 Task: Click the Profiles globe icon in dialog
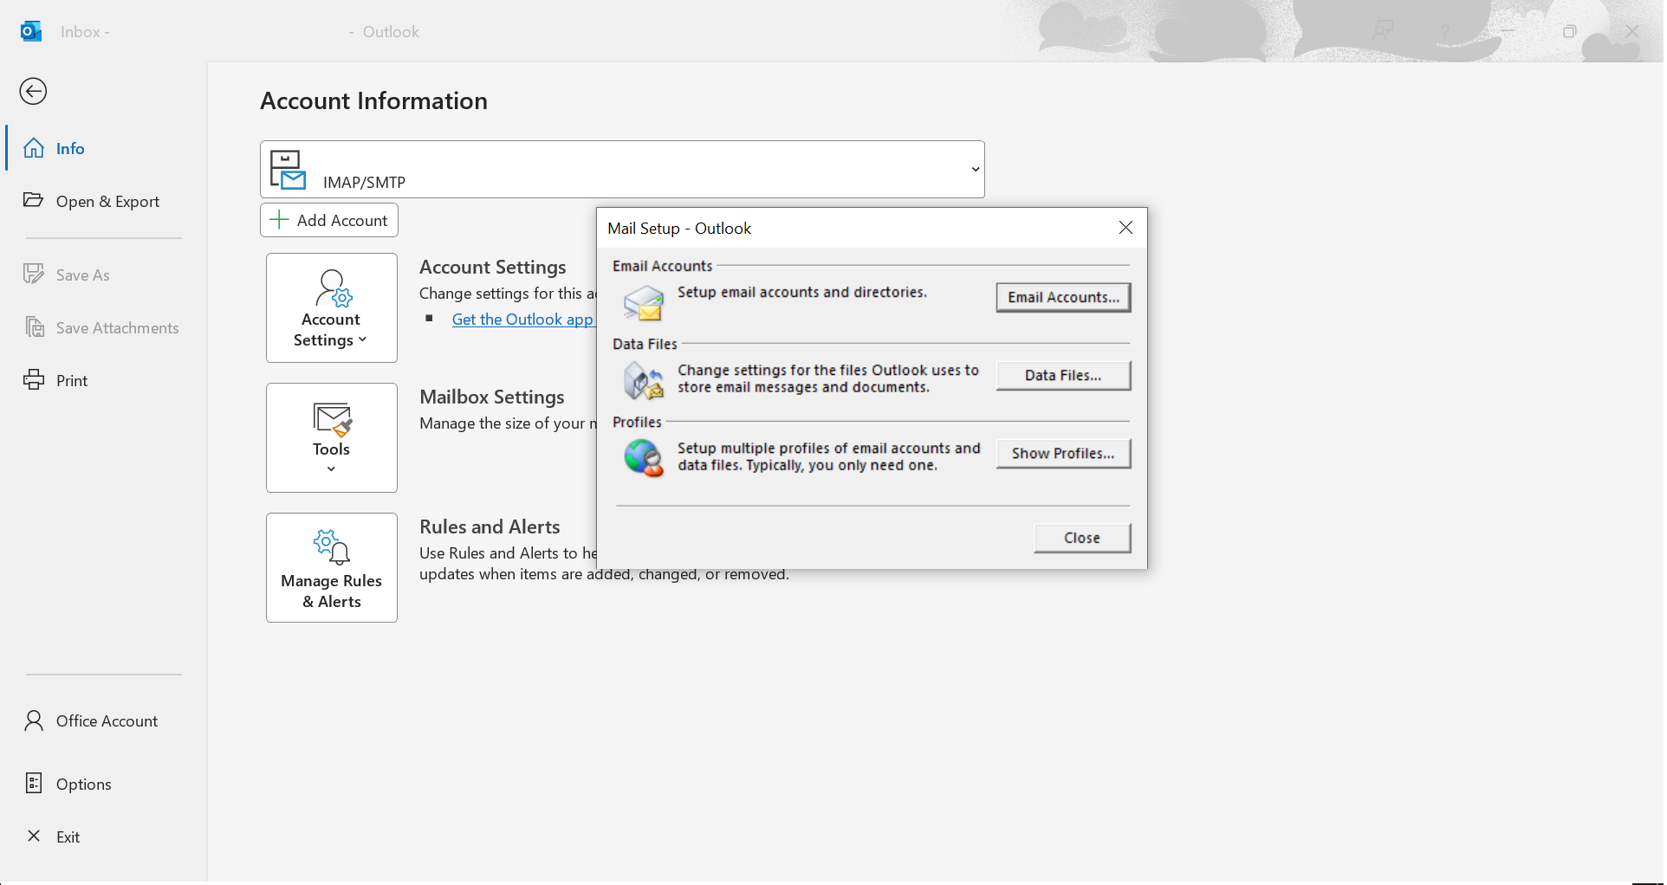point(644,457)
